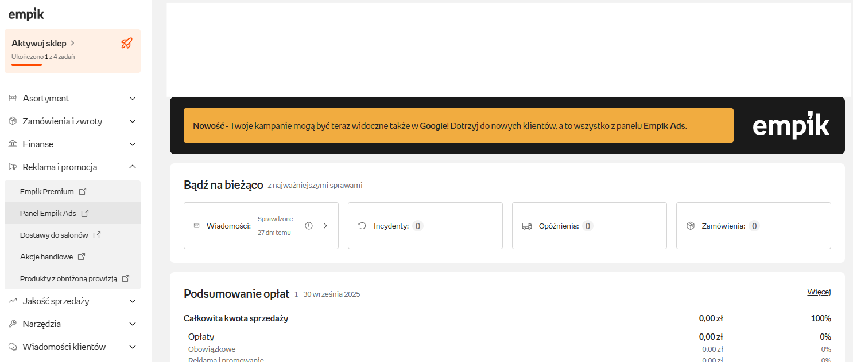This screenshot has width=853, height=362.
Task: Click the Empik logo in the sidebar
Action: click(26, 14)
